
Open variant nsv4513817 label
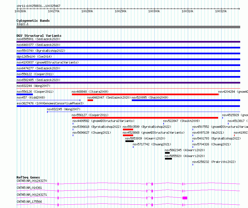[x=238, y=121]
